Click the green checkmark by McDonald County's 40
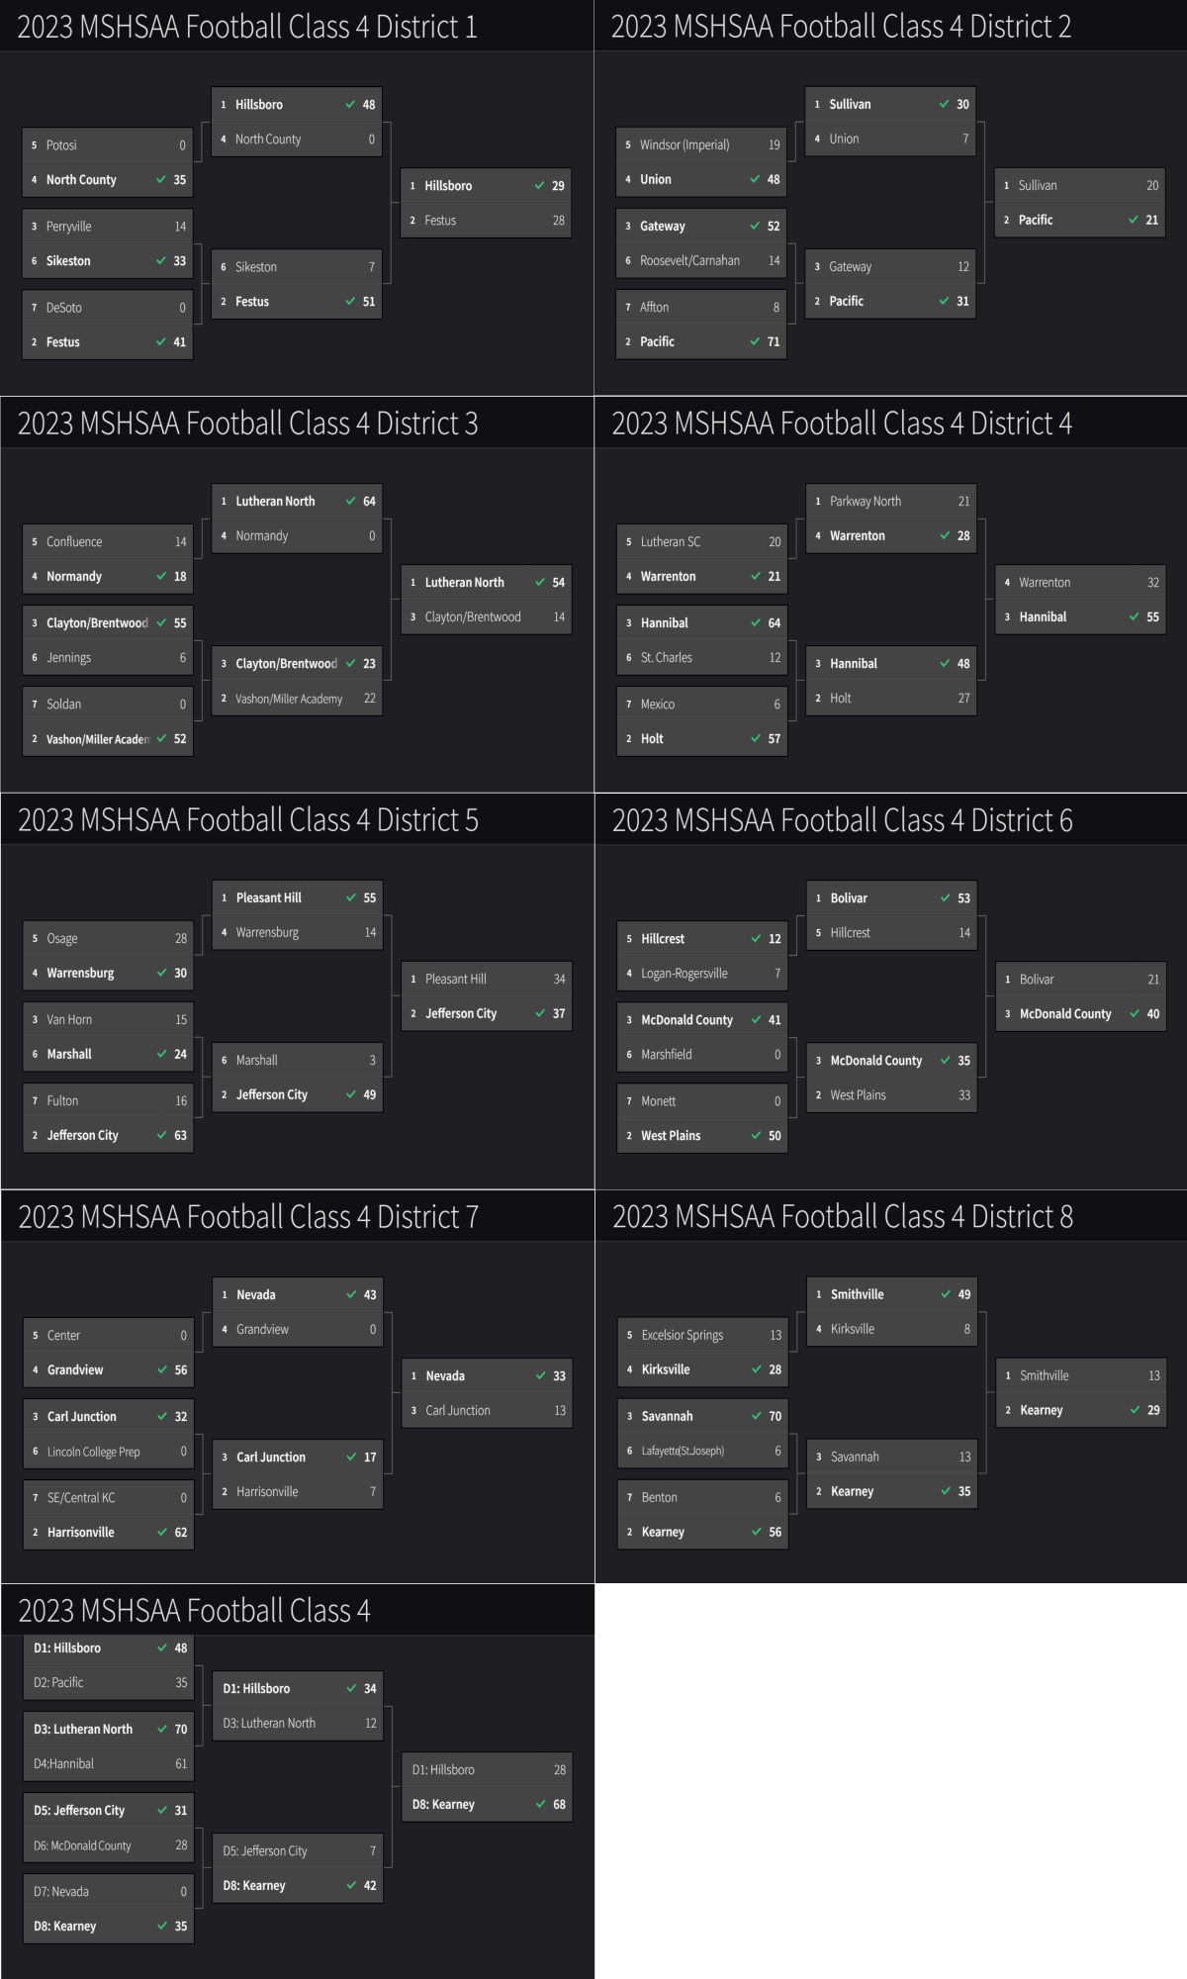1187x1979 pixels. point(1135,1013)
